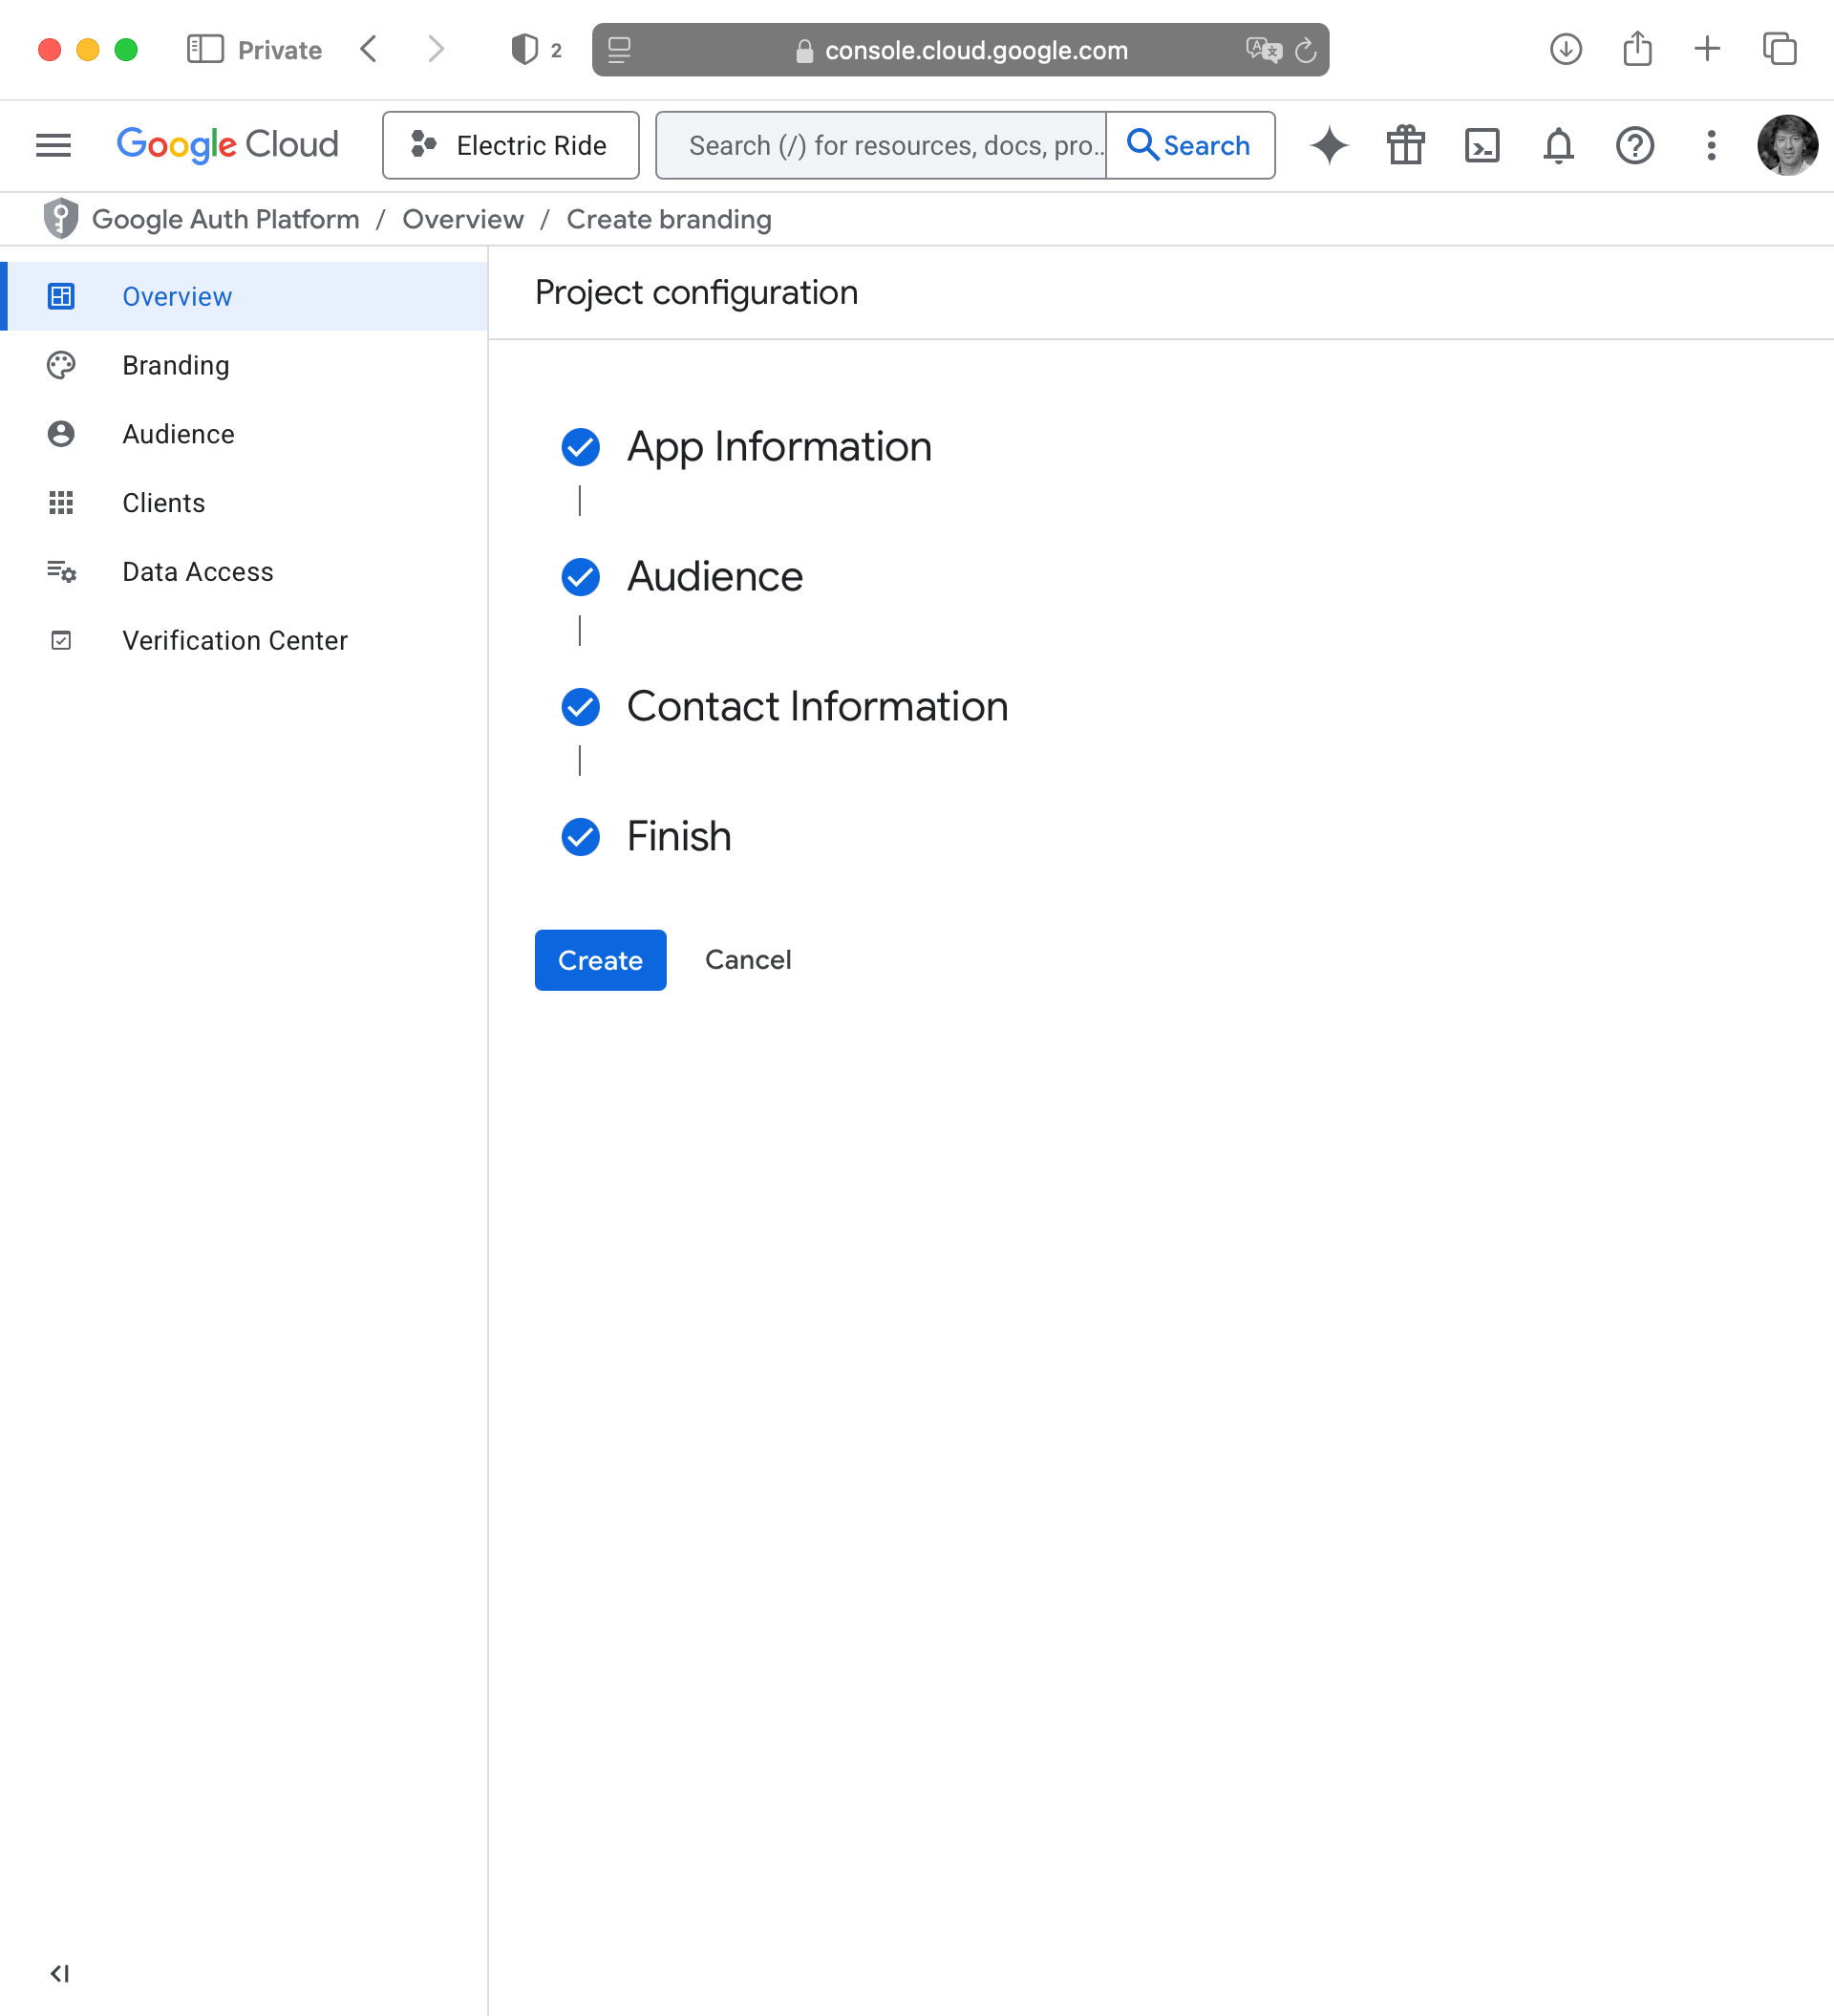Click the Audience step checkmark
The height and width of the screenshot is (2016, 1834).
(580, 577)
